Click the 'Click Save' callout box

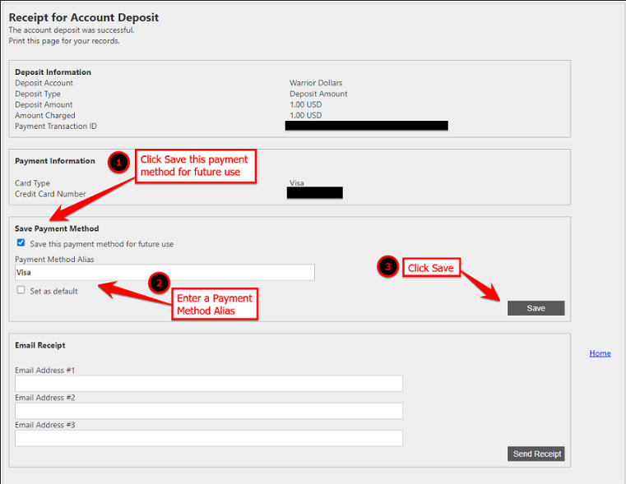pyautogui.click(x=430, y=268)
